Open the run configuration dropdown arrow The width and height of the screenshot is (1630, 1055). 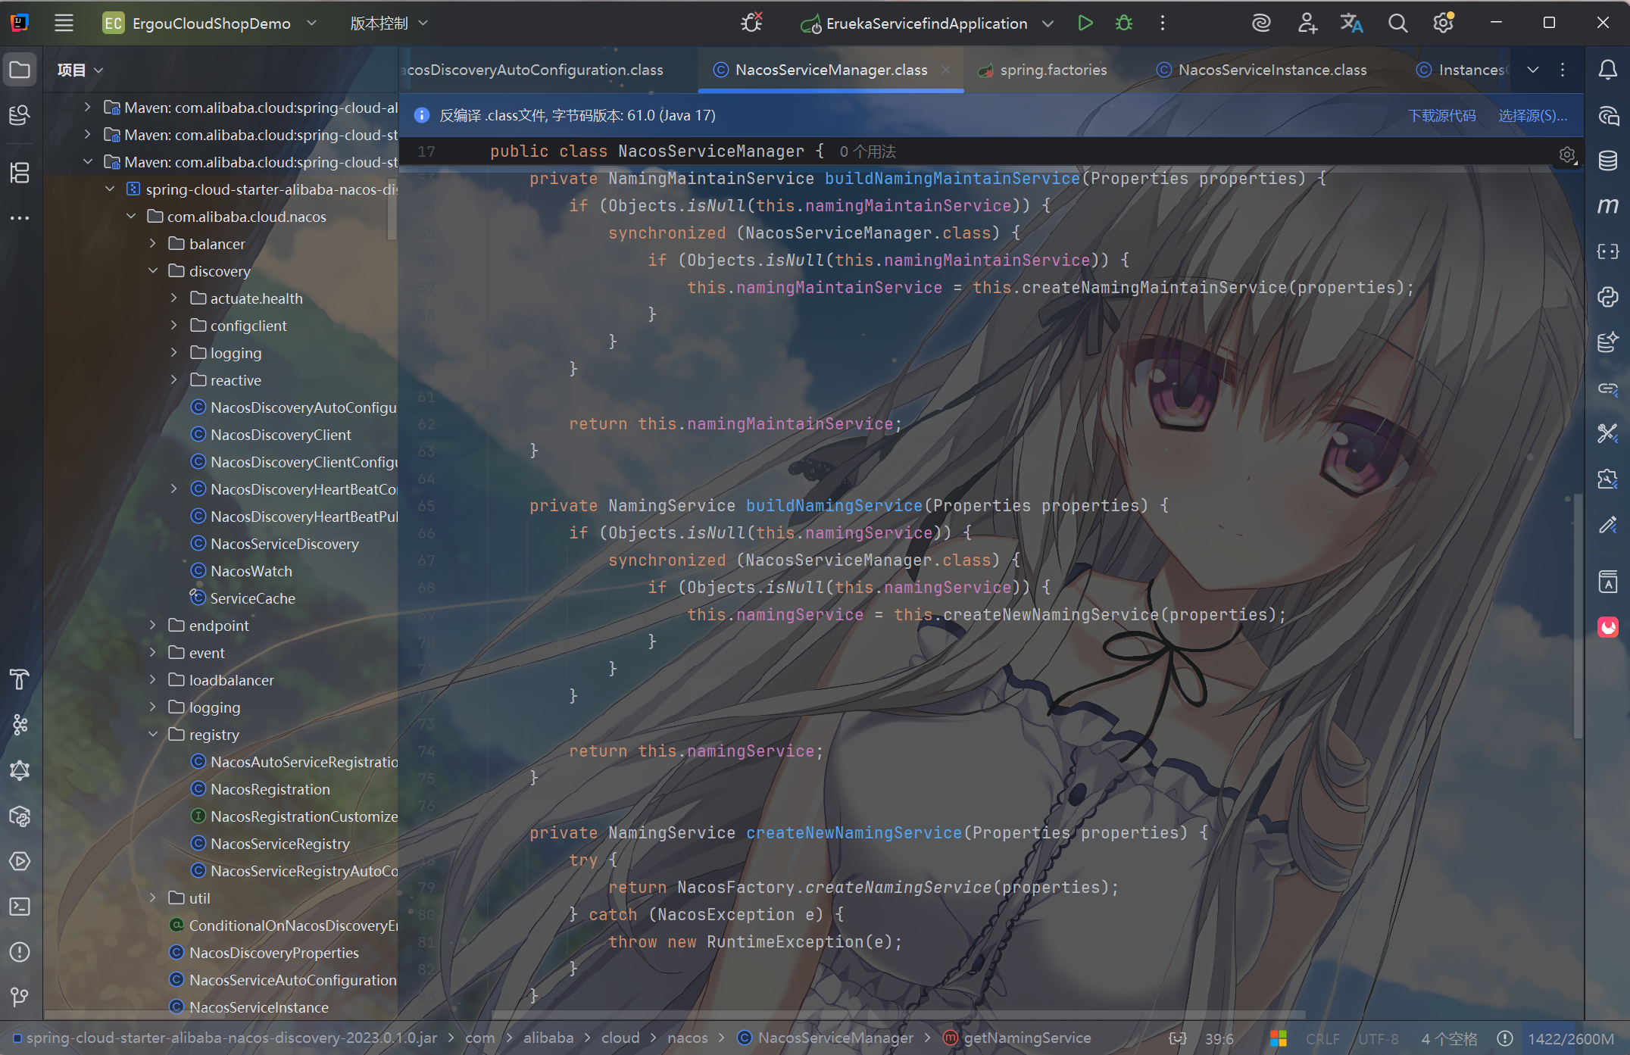pos(1048,23)
